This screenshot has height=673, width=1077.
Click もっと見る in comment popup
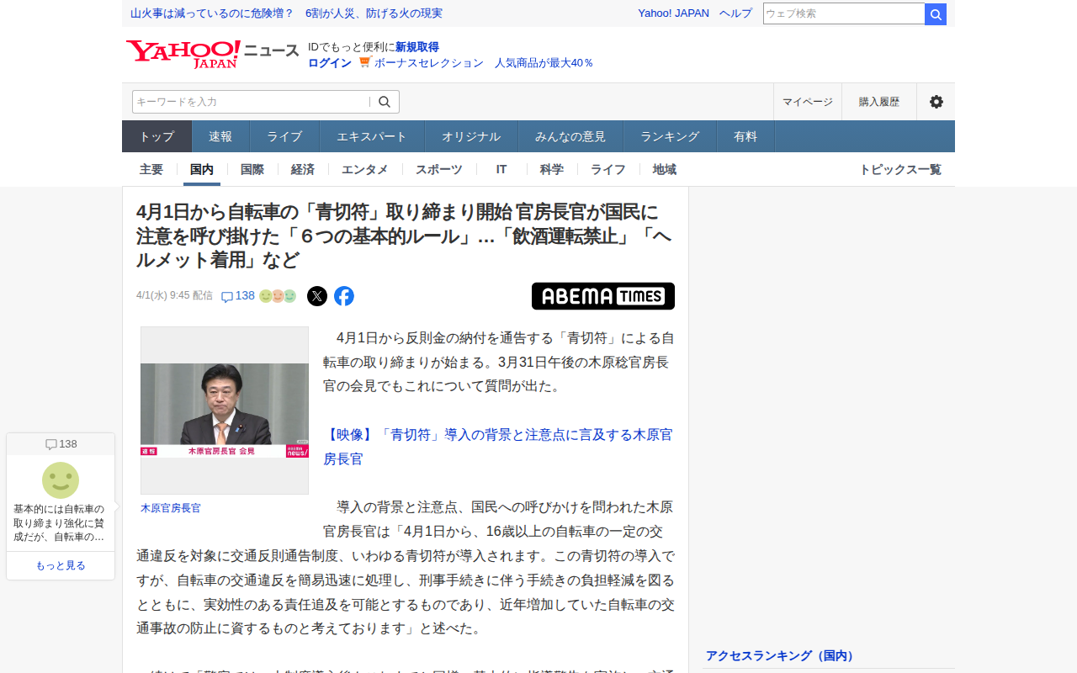click(61, 565)
